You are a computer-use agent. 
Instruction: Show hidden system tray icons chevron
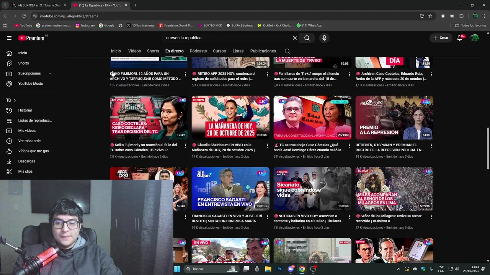pos(399,269)
